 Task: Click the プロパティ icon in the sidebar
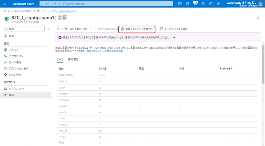tap(6, 50)
